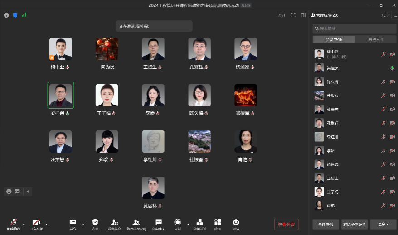The image size is (398, 235).
Task: Open the Settings (设置) hexagon icon
Action: 236,222
